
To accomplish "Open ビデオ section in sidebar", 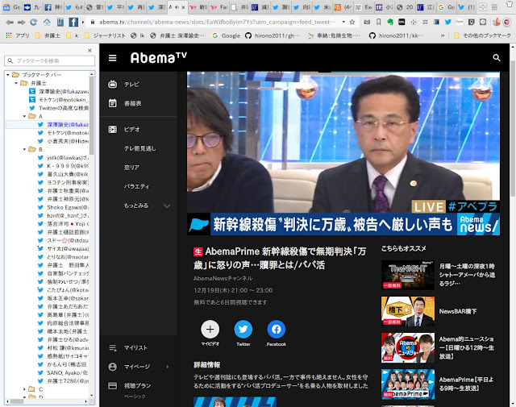I will (131, 129).
